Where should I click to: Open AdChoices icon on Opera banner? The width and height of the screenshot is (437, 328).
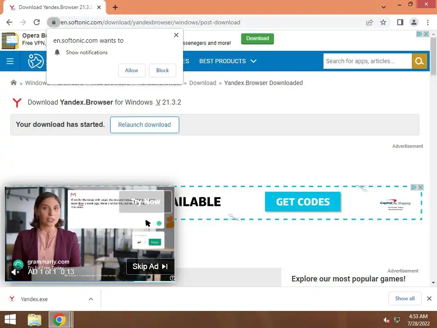click(x=419, y=34)
